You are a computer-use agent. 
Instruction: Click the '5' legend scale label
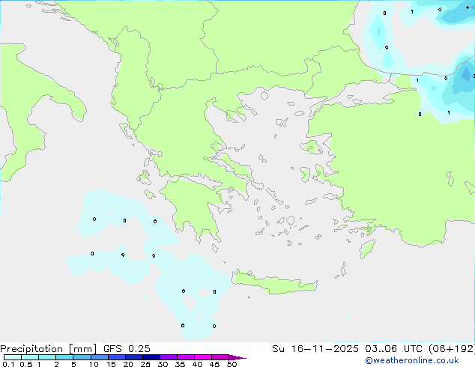(x=73, y=364)
